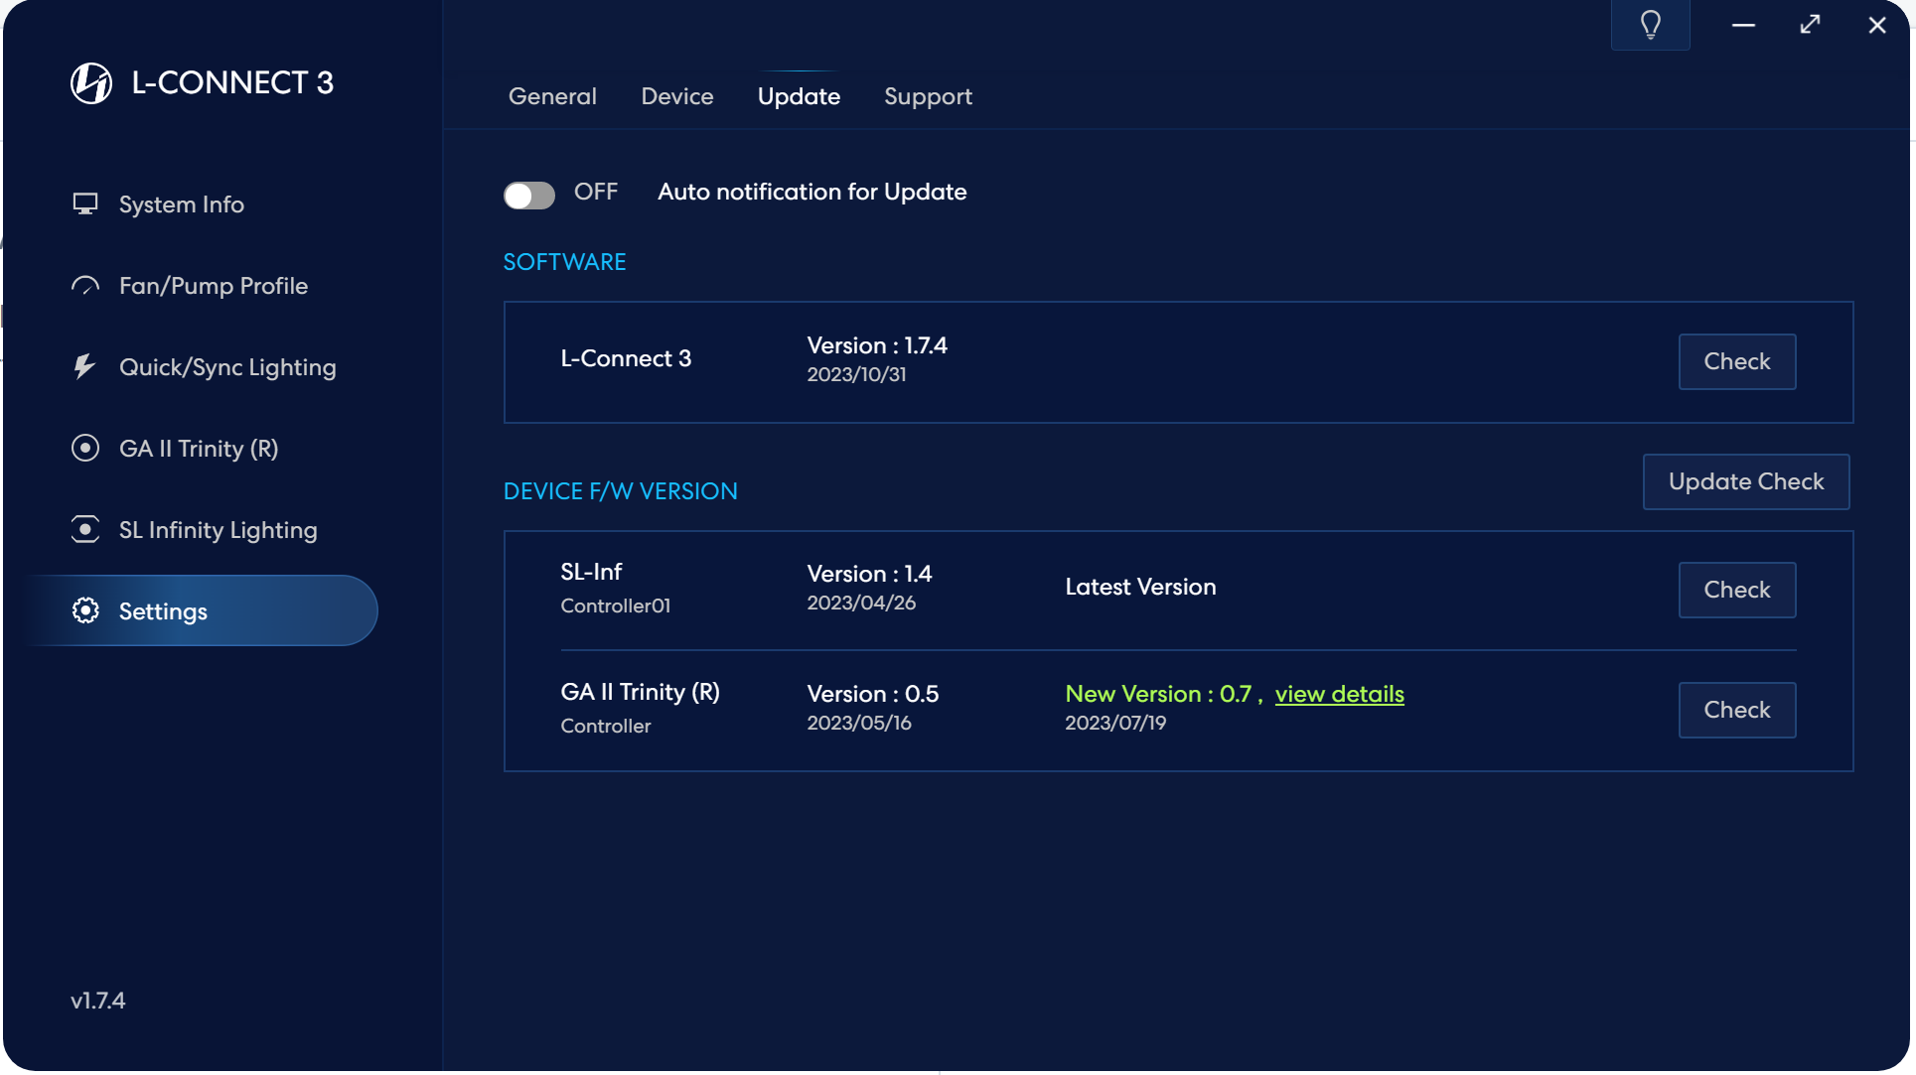Click the L-Connect 3 logo icon

click(91, 82)
